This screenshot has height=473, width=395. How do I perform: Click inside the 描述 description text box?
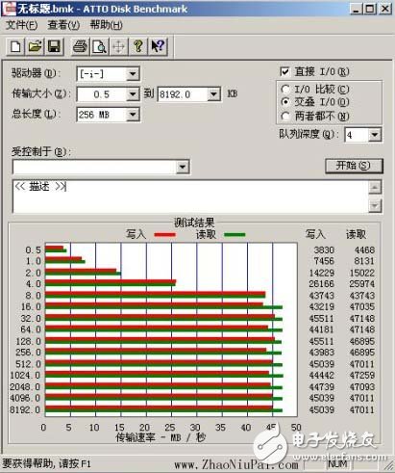[x=190, y=197]
